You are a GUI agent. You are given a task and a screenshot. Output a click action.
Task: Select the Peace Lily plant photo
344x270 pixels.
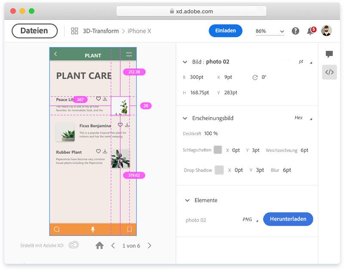pos(120,106)
